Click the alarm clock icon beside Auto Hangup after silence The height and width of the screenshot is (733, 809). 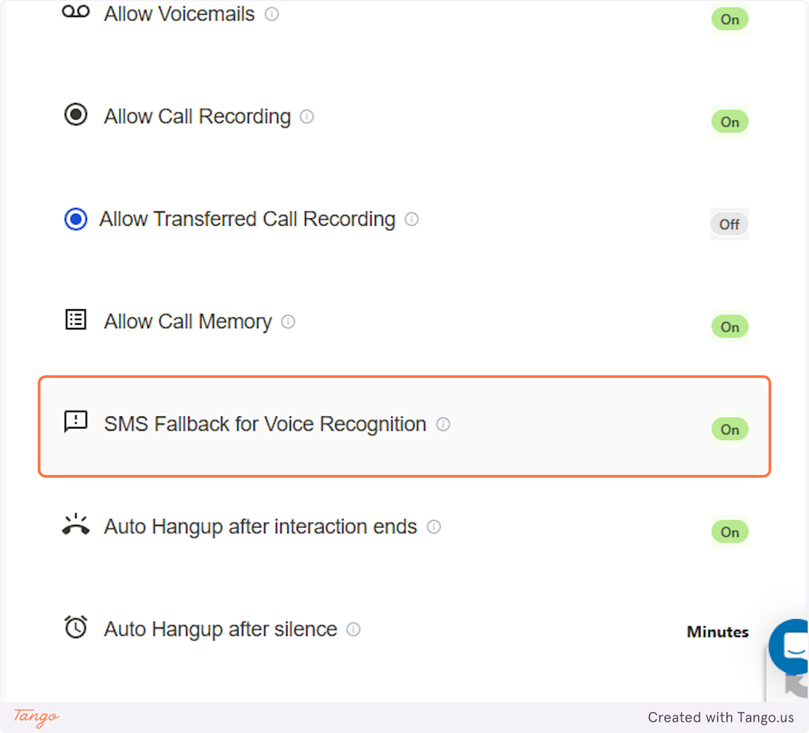point(76,627)
